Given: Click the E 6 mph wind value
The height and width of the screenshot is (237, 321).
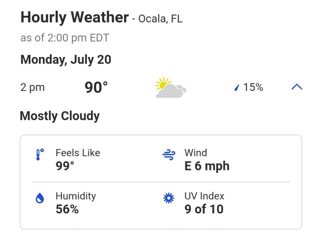Looking at the screenshot, I should pos(207,166).
